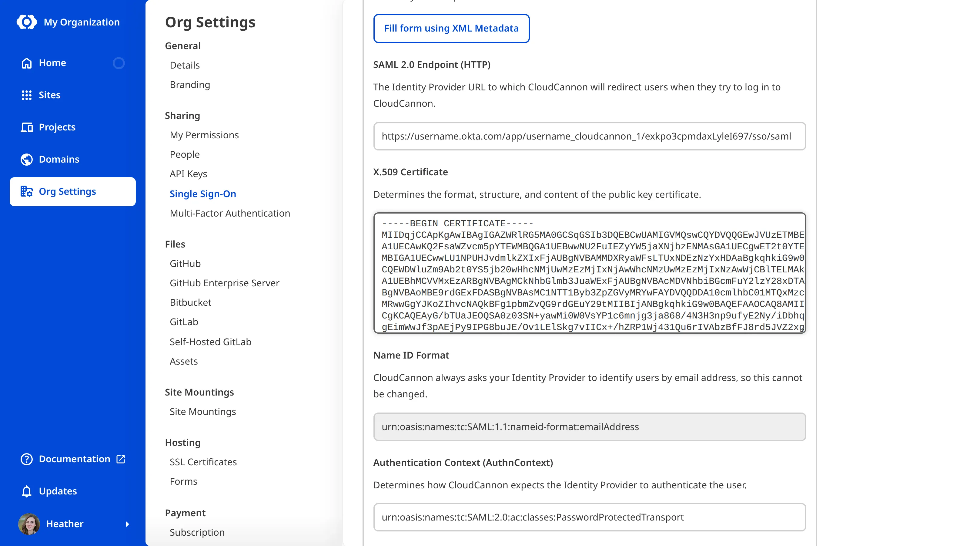Click Heather's profile avatar
Image resolution: width=970 pixels, height=546 pixels.
29,524
